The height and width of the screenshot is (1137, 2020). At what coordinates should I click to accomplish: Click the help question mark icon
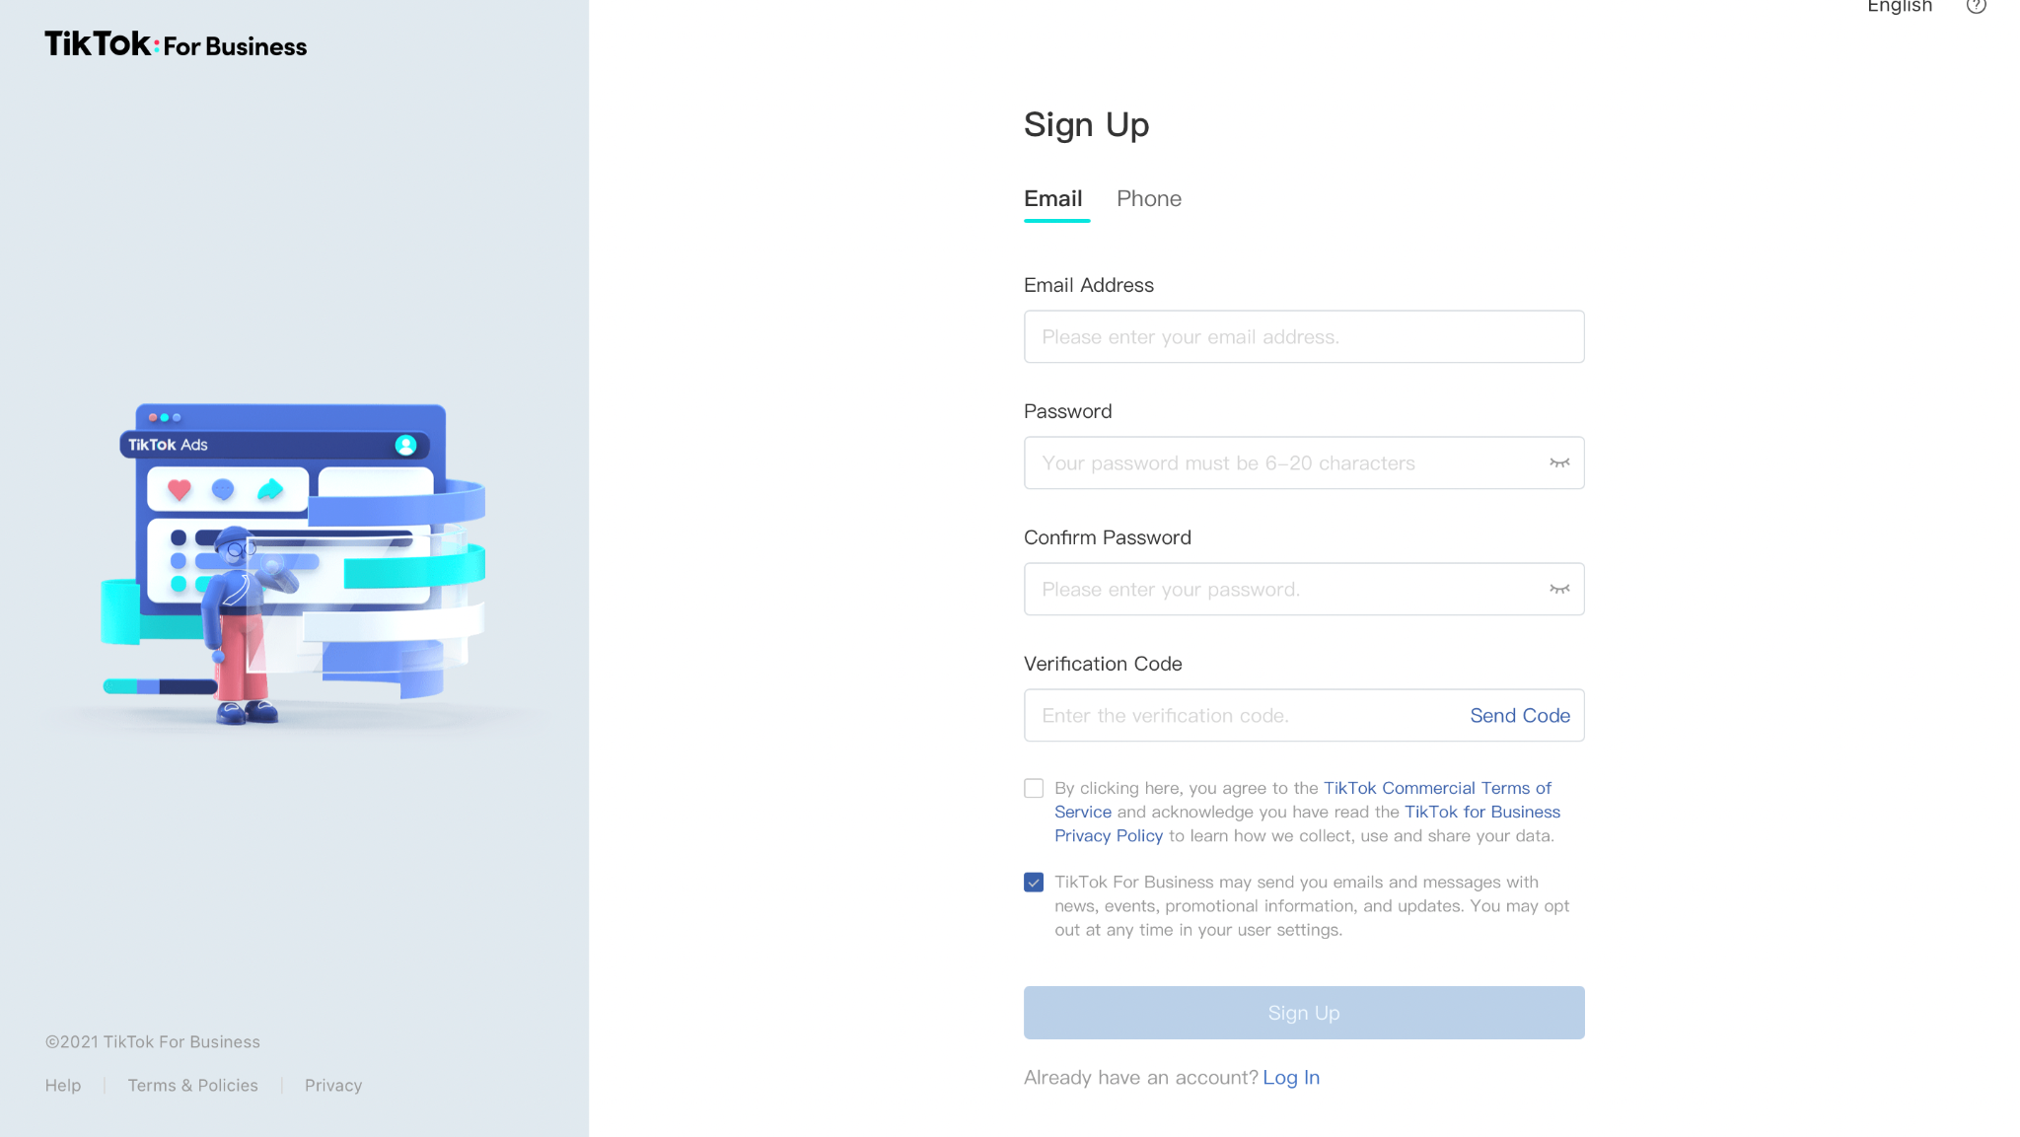point(1976,7)
